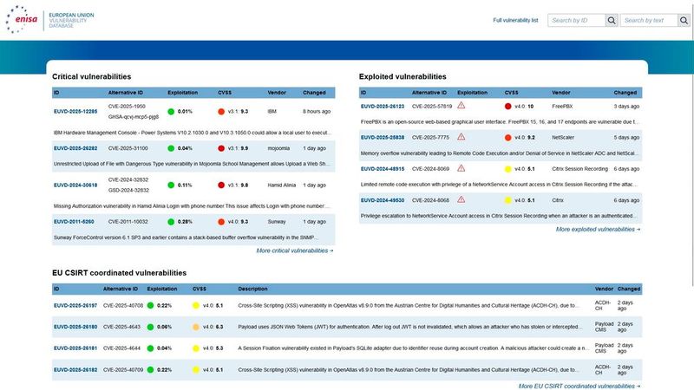Click the CVE-2025-57819 alternative ID

(x=432, y=106)
